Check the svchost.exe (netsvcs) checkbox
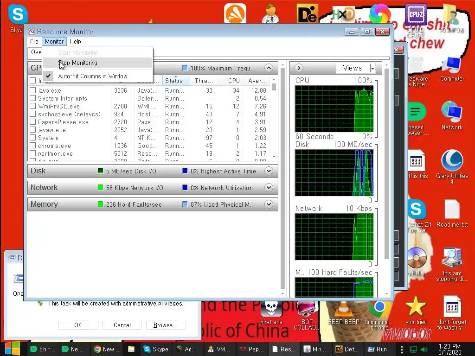 pyautogui.click(x=33, y=114)
